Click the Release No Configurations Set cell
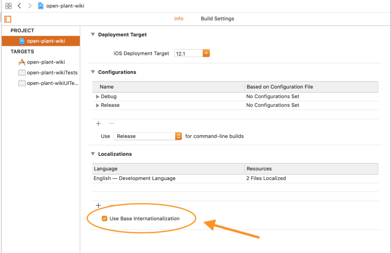 click(273, 105)
